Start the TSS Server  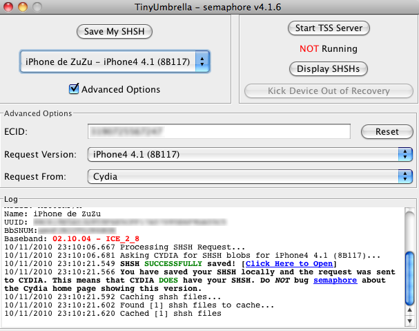click(329, 28)
